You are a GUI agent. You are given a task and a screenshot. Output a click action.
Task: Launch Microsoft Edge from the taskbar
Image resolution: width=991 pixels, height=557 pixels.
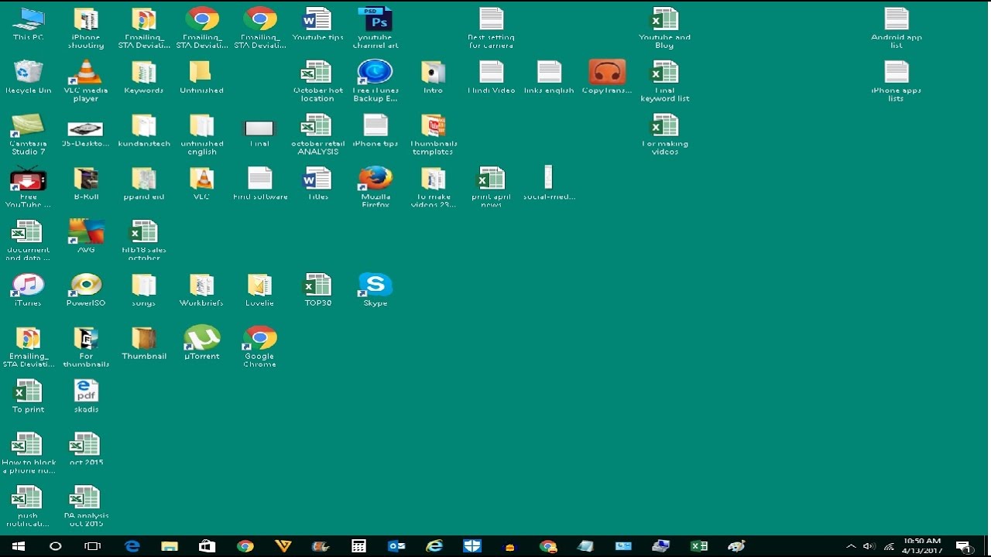pos(132,546)
